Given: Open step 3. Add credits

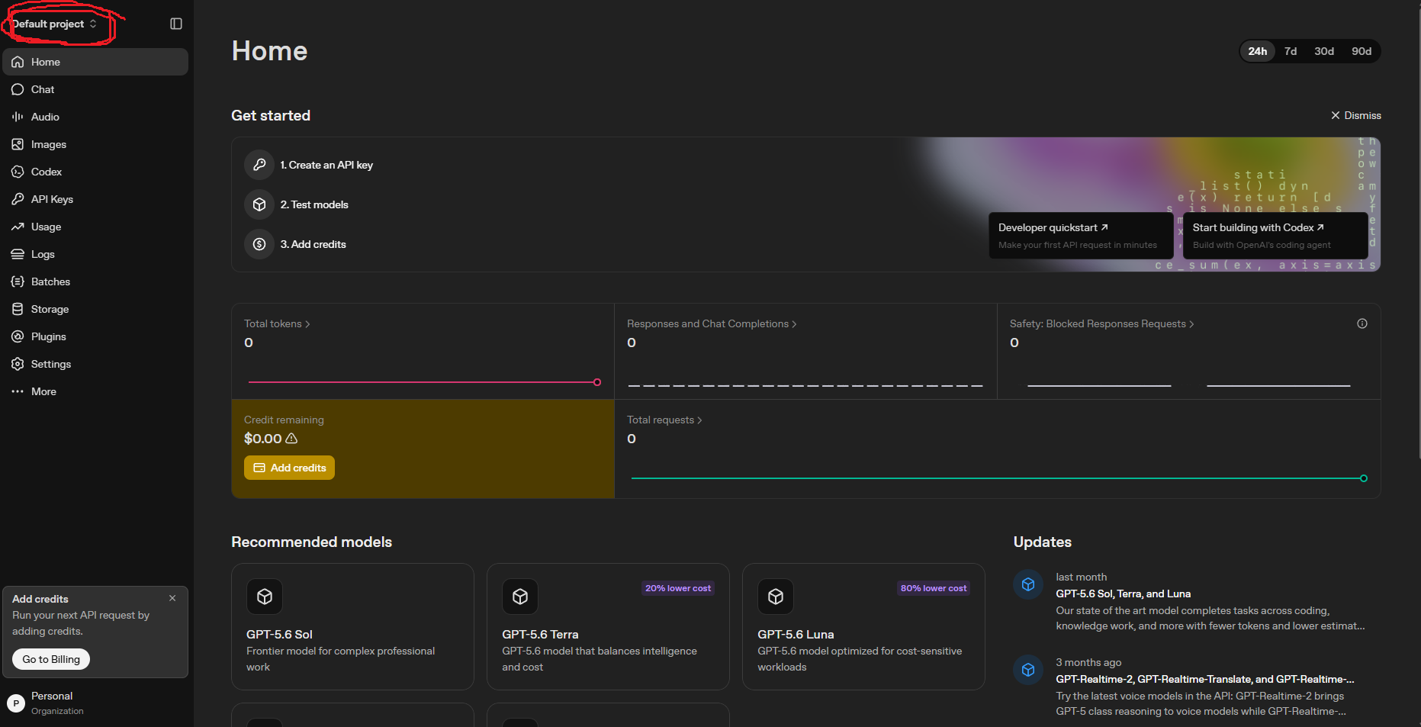Looking at the screenshot, I should coord(313,244).
